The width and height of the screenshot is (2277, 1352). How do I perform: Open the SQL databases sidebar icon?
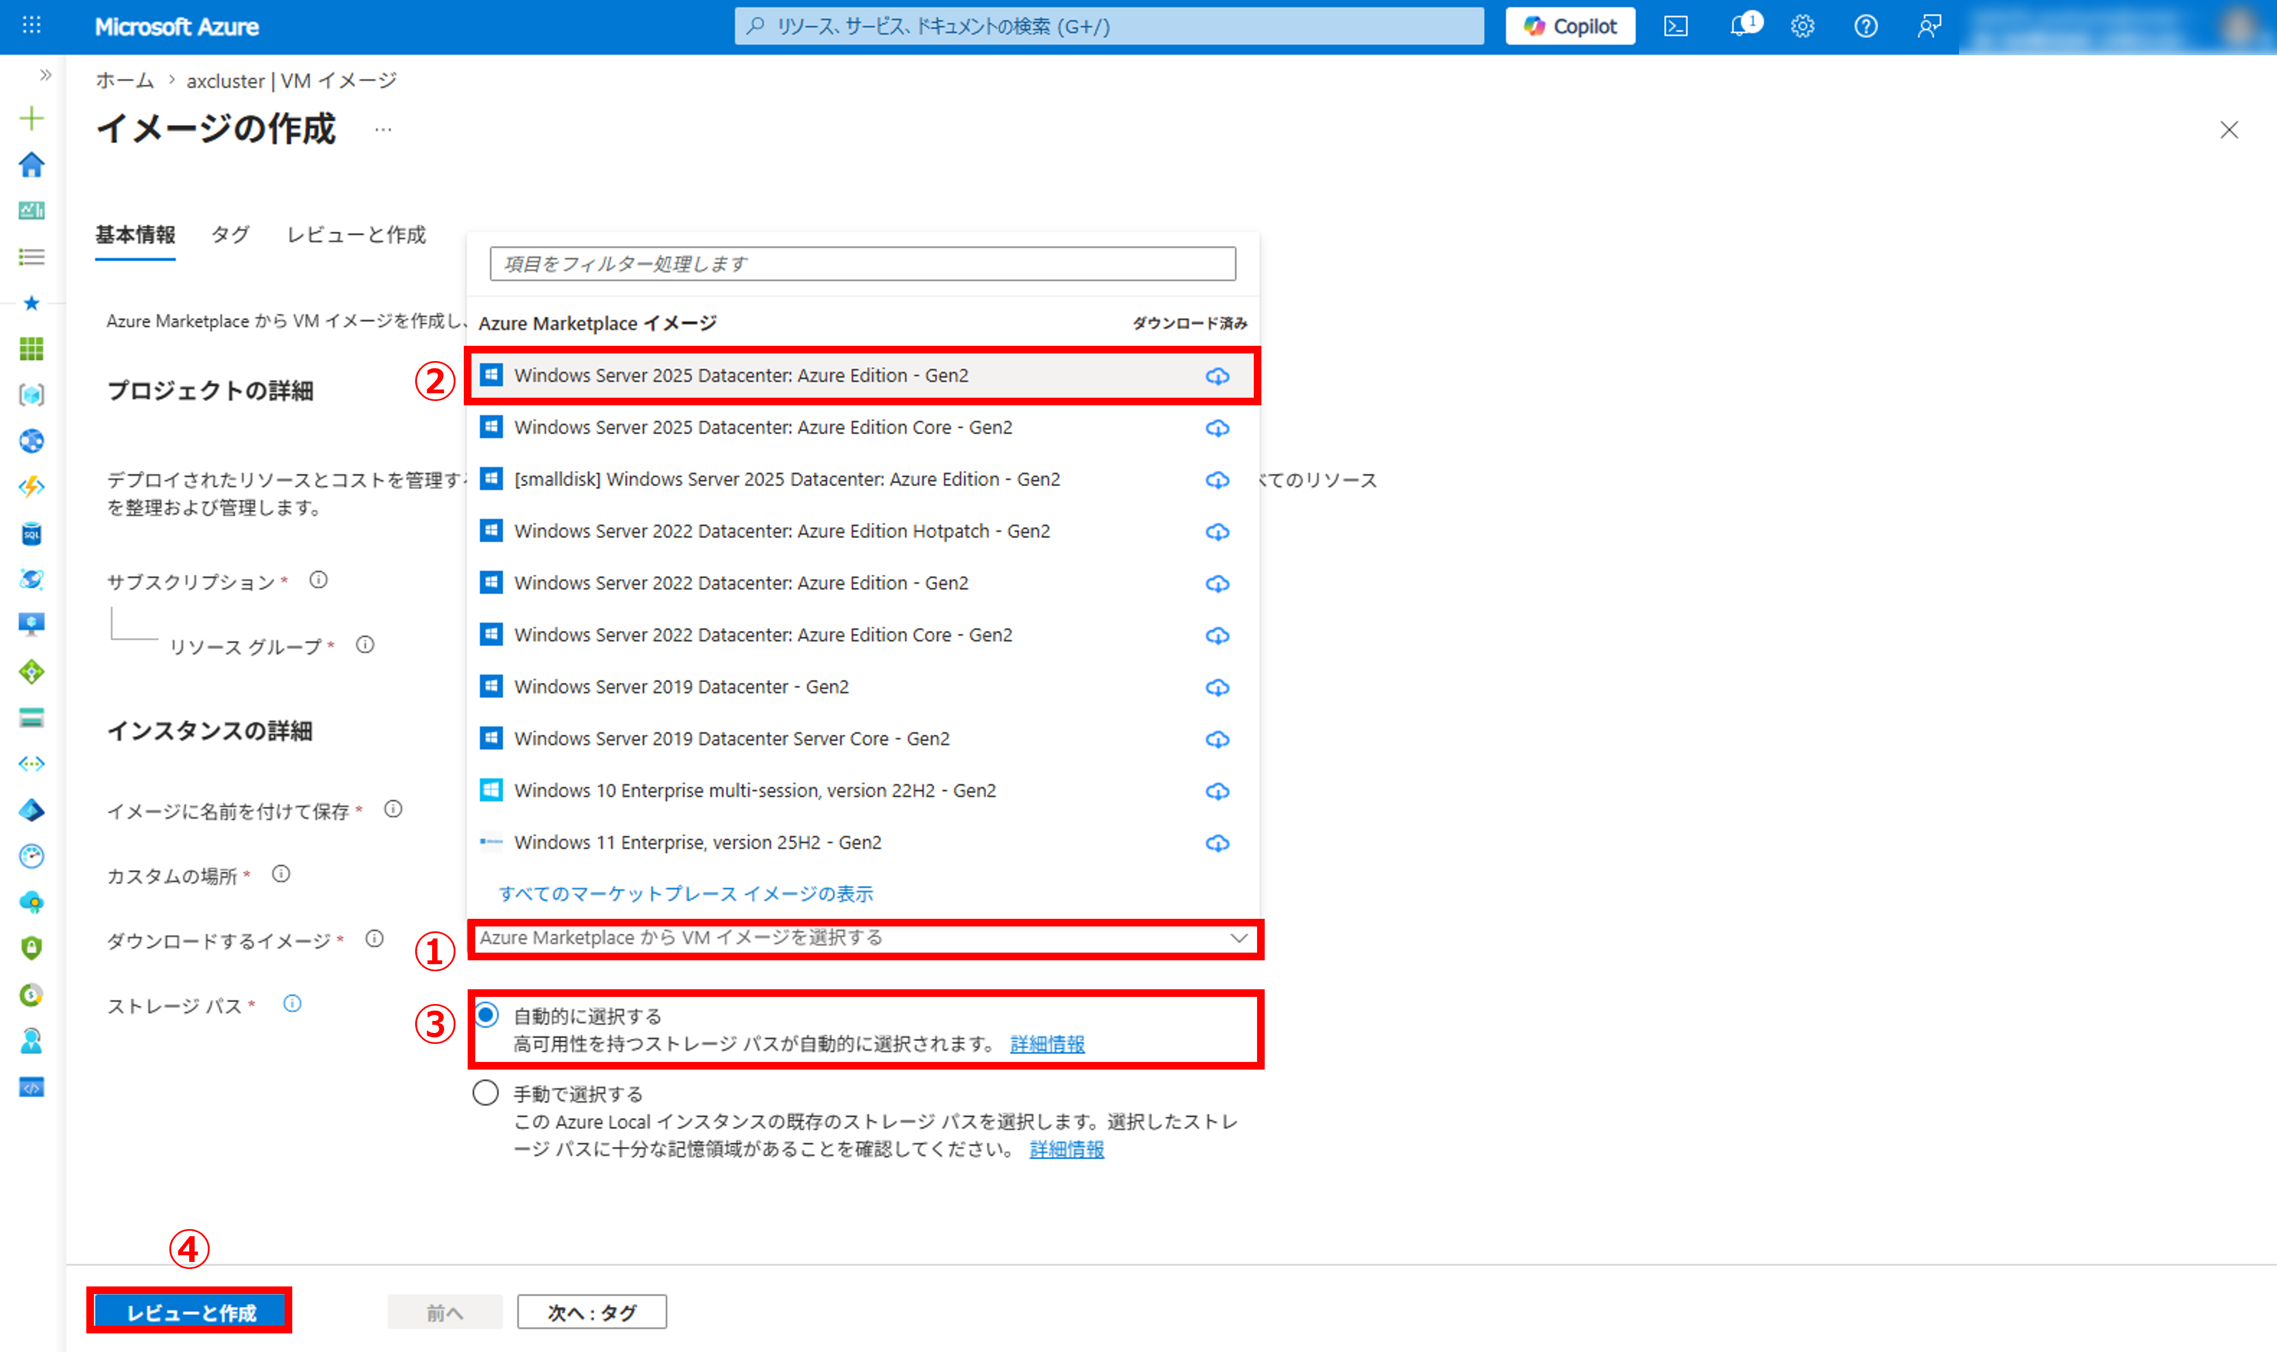pyautogui.click(x=32, y=533)
